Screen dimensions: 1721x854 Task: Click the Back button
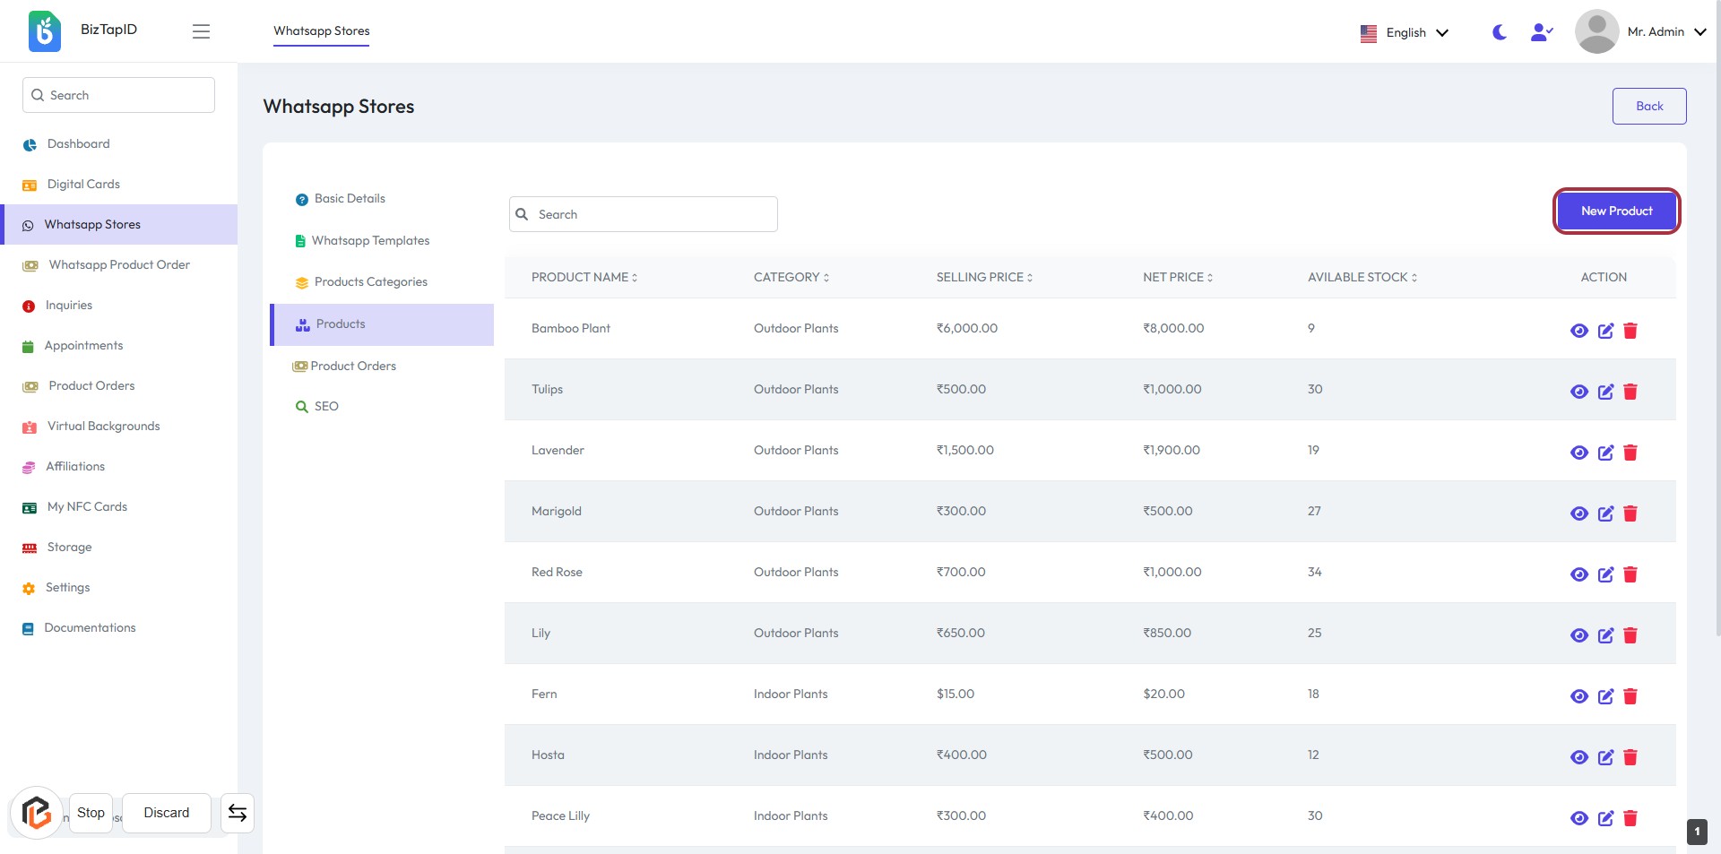pos(1648,107)
